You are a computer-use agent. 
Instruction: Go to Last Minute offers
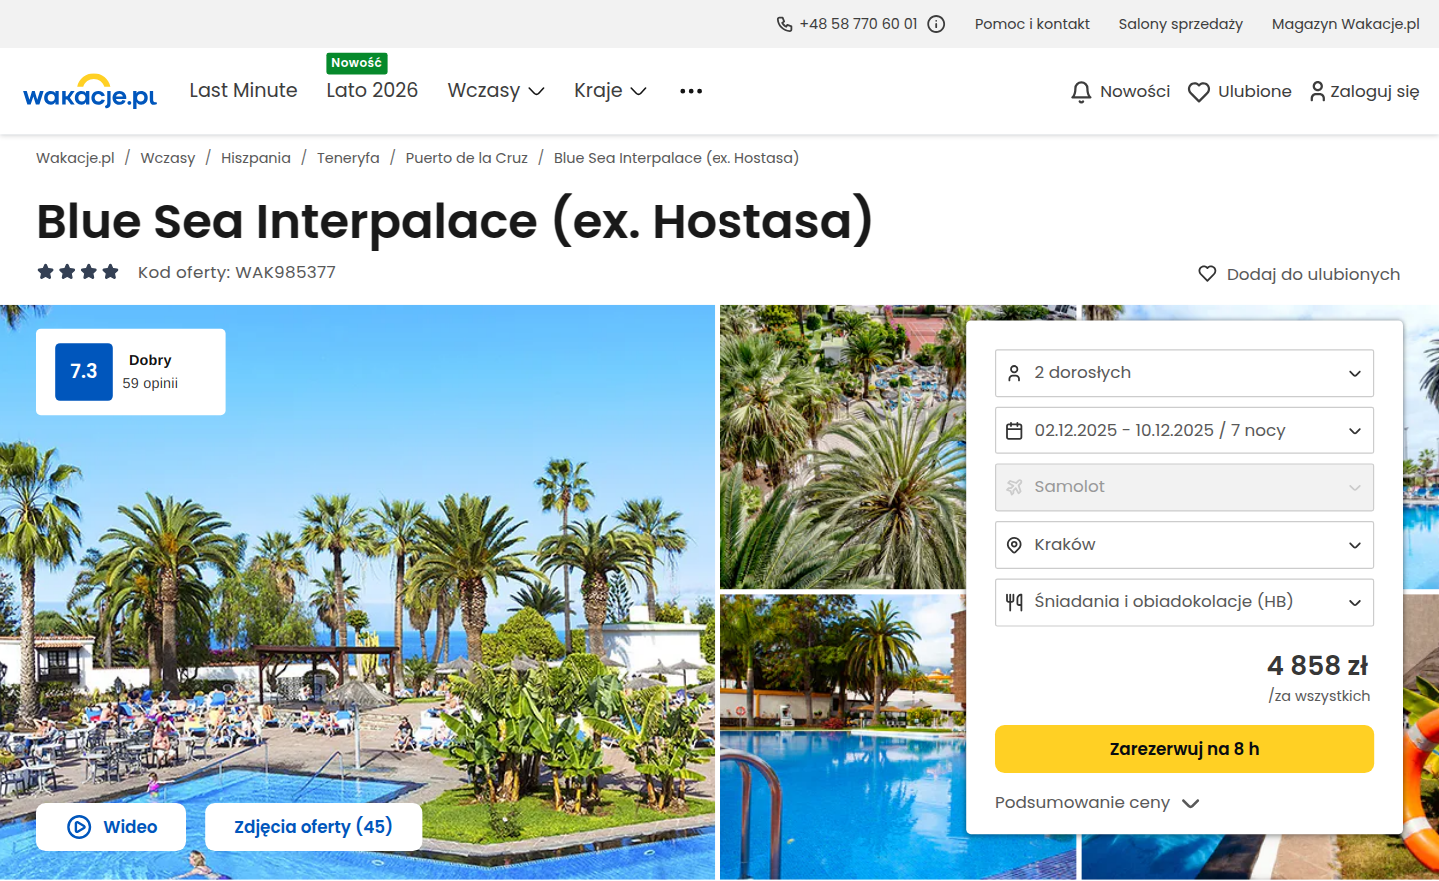click(x=244, y=91)
